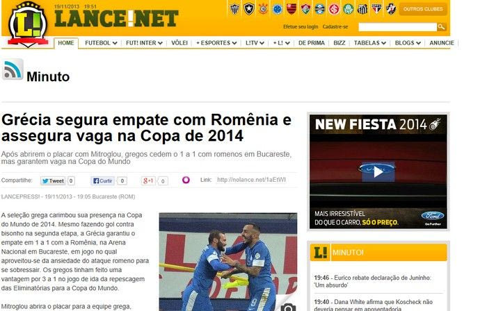Click the Flamengo club crest icon
The width and height of the screenshot is (487, 311).
tap(292, 9)
